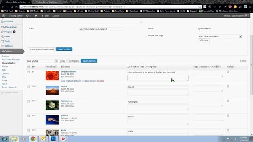Open Users sidebar menu
Screen dimensions: 253x142
point(7,37)
